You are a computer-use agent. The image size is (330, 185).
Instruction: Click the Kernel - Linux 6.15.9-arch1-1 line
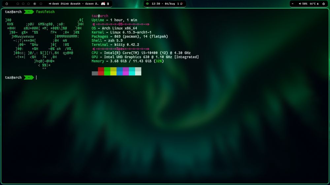point(121,32)
